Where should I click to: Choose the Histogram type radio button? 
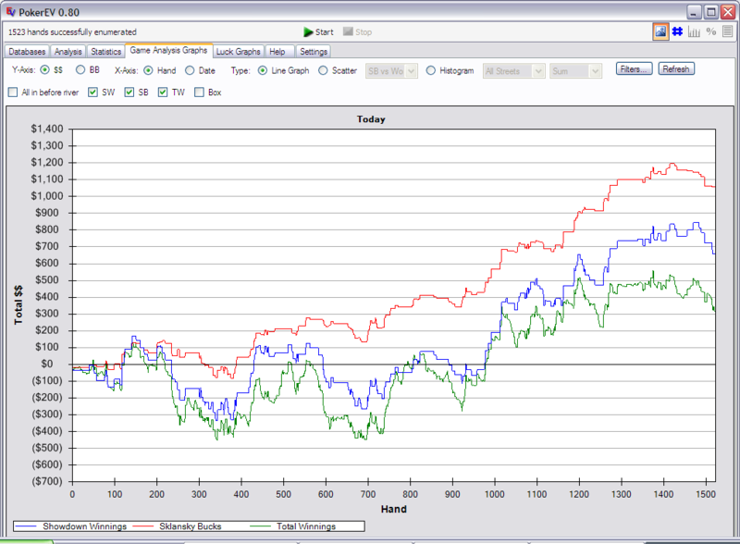[430, 70]
